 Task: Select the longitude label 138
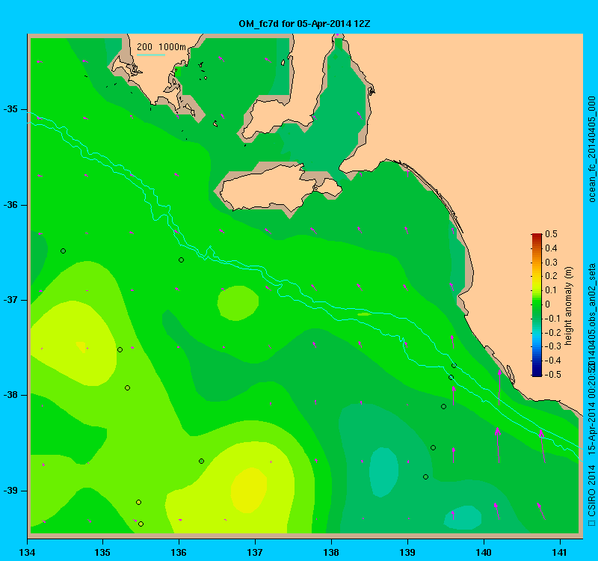[x=331, y=552]
